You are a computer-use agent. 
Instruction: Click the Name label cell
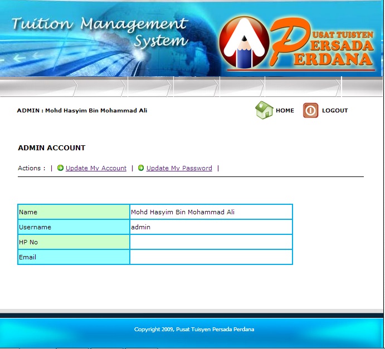tap(74, 212)
